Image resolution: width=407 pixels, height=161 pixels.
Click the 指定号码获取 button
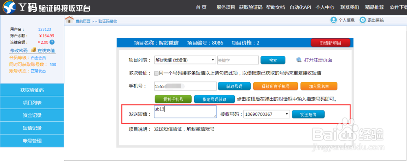click(x=214, y=99)
